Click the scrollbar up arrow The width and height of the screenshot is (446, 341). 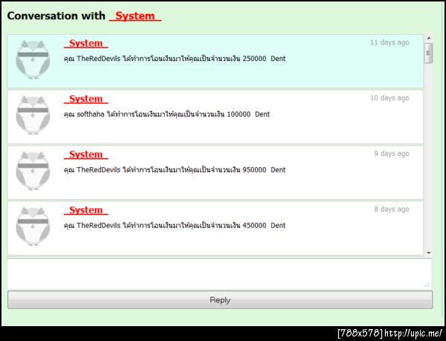click(429, 39)
